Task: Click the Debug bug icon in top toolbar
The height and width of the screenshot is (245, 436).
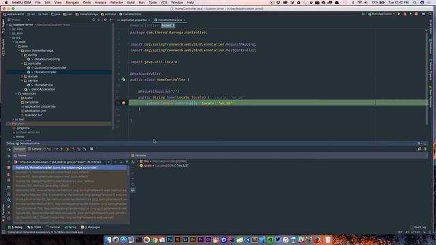Action: pyautogui.click(x=405, y=14)
